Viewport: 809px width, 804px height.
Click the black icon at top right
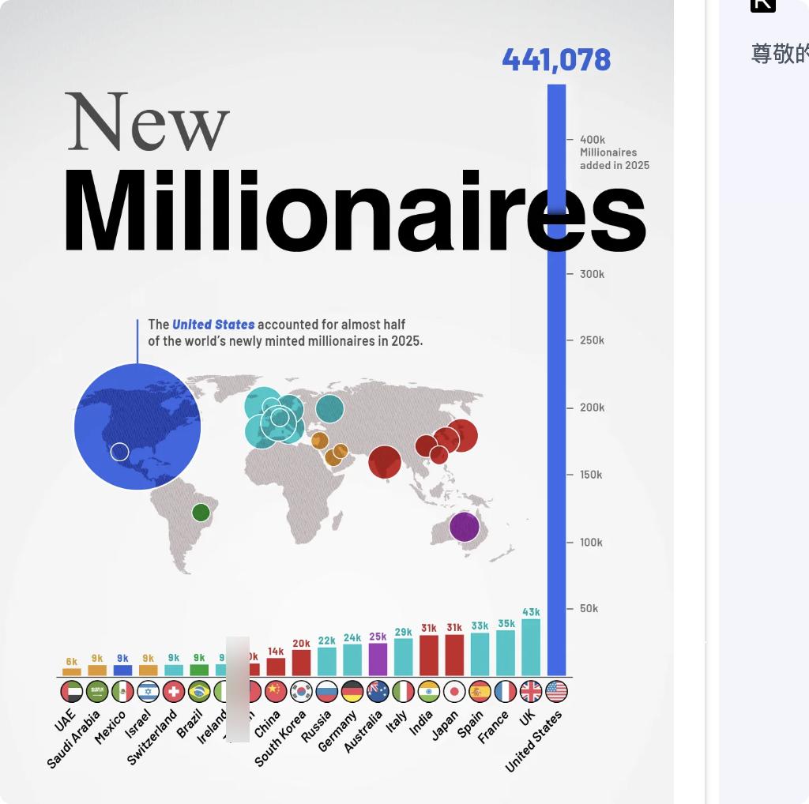point(762,6)
